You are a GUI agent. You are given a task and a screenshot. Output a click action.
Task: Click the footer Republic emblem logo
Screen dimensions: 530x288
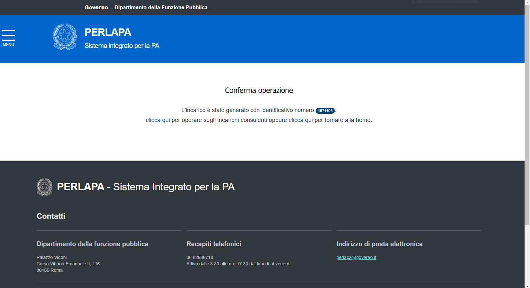pyautogui.click(x=44, y=187)
